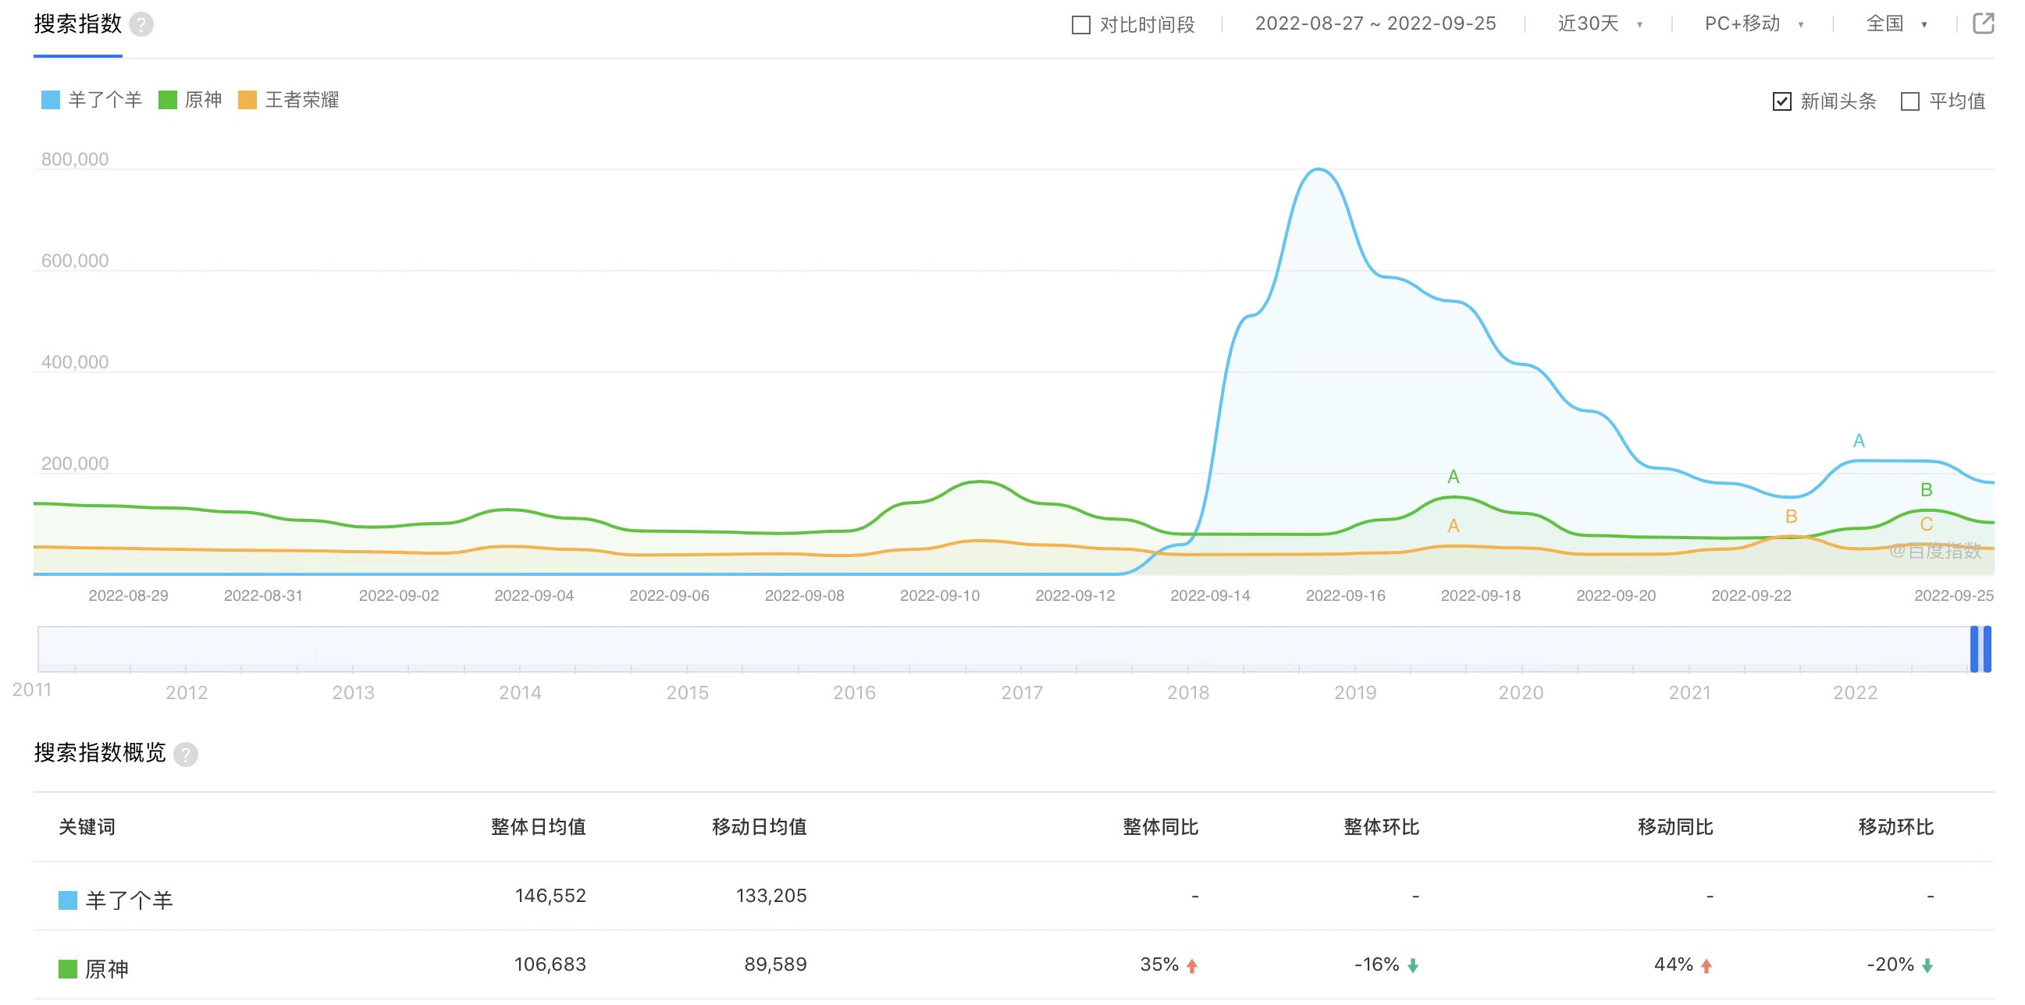Check the 平均值 checkbox
This screenshot has height=1005, width=2025.
point(1909,101)
